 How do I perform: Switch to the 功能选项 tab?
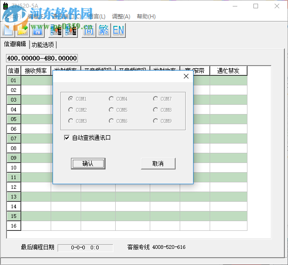(x=43, y=45)
